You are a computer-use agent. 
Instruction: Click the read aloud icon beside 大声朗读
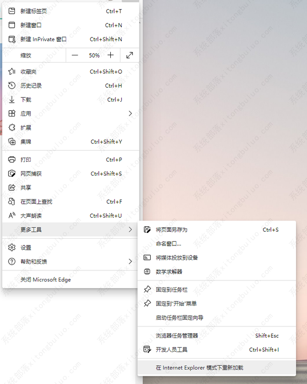(x=12, y=216)
